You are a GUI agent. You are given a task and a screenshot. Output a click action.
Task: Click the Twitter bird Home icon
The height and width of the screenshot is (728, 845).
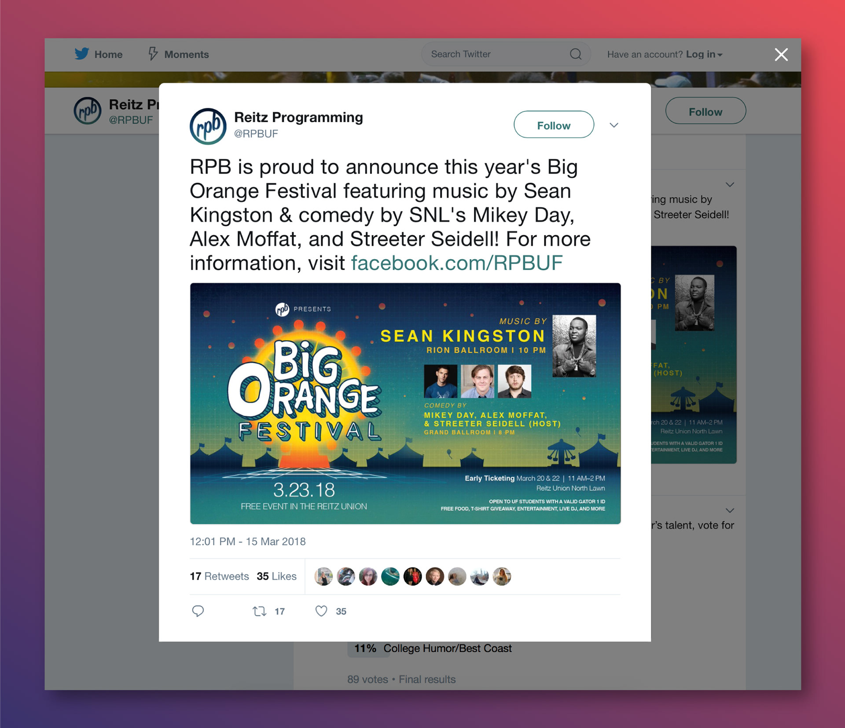(x=82, y=54)
